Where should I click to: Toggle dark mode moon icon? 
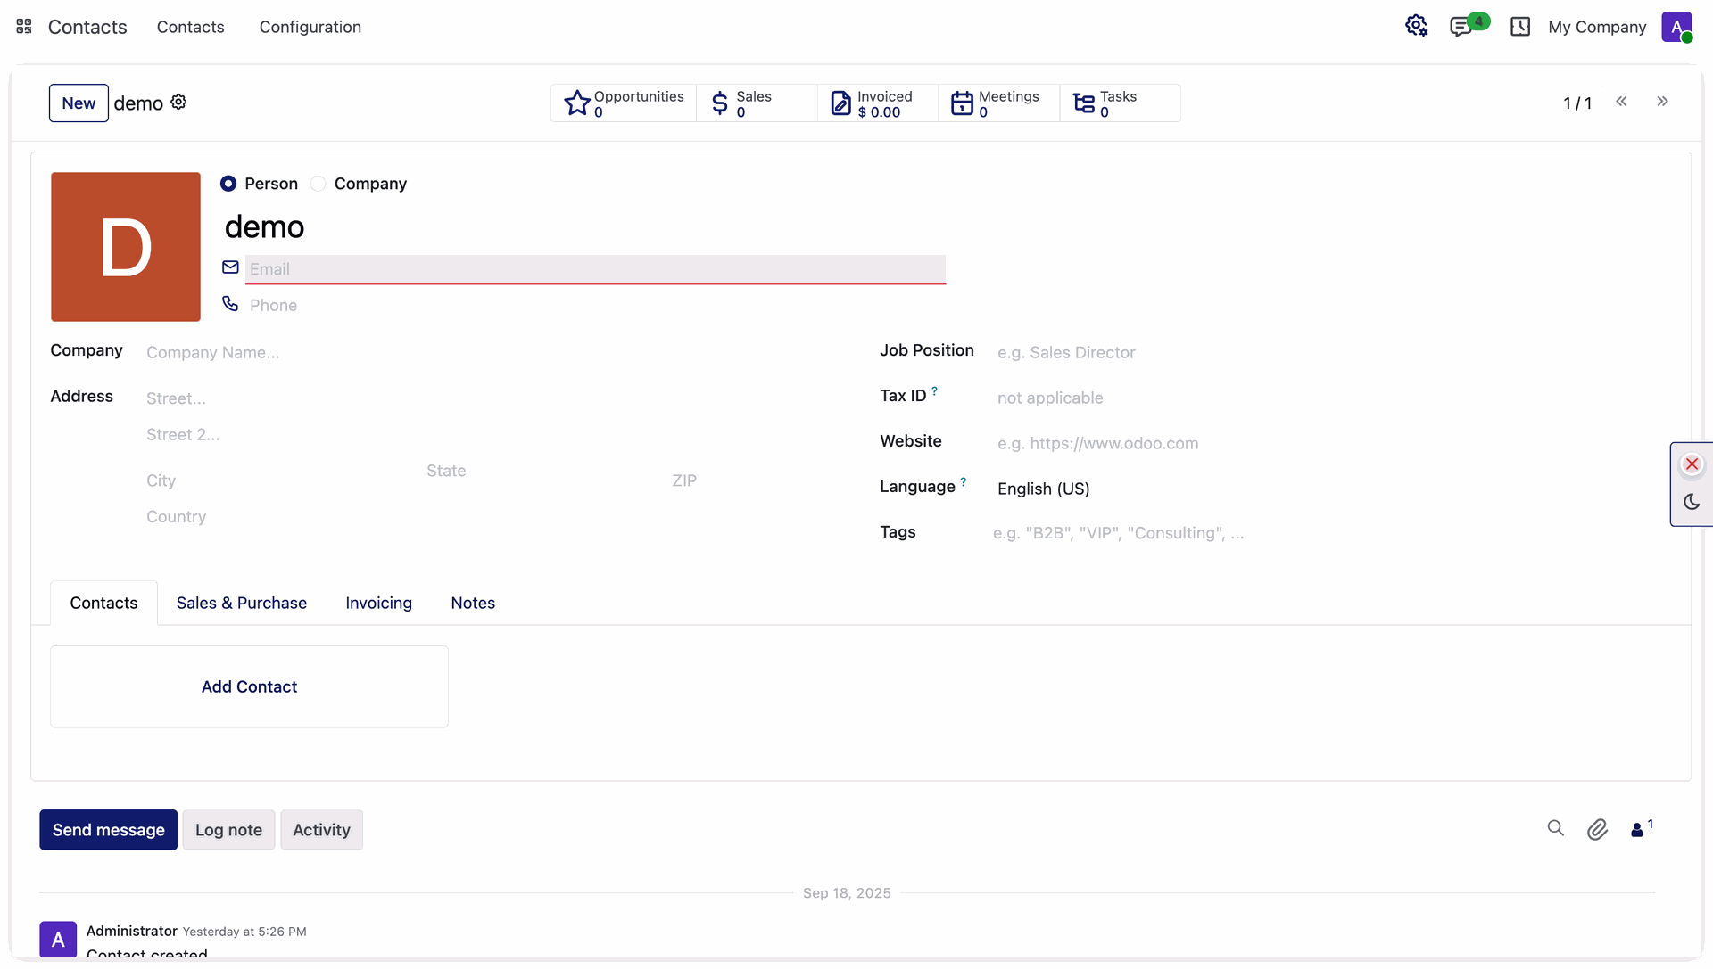[1692, 502]
